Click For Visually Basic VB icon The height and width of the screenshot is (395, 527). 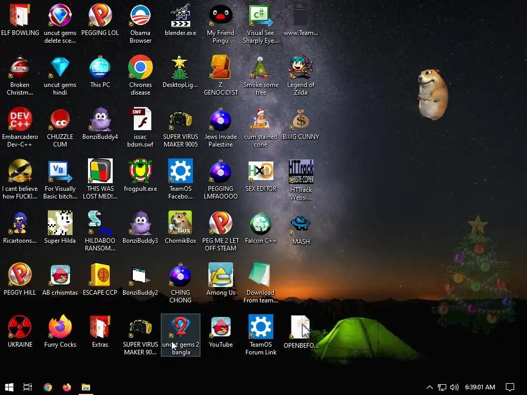[60, 171]
